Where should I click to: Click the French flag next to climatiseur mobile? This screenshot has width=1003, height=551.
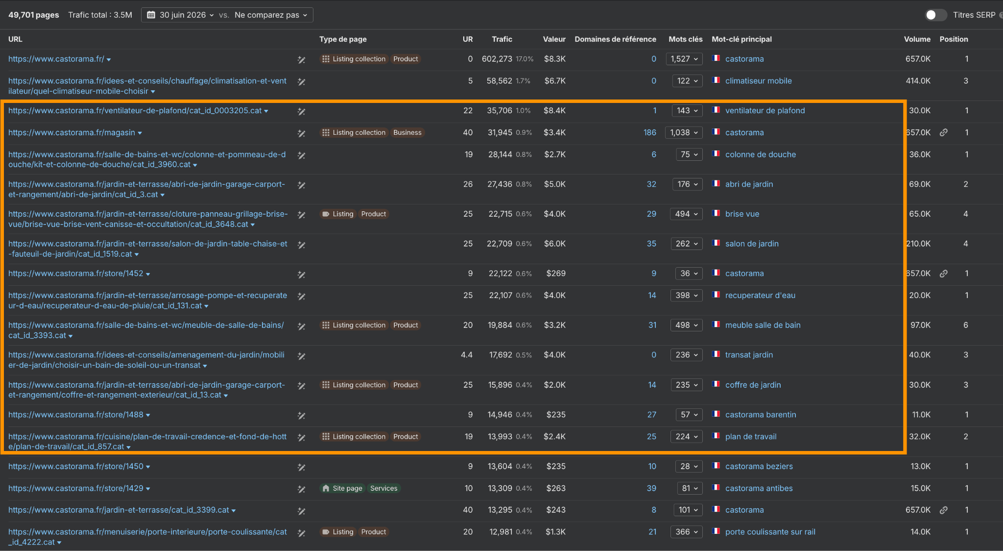click(x=716, y=80)
